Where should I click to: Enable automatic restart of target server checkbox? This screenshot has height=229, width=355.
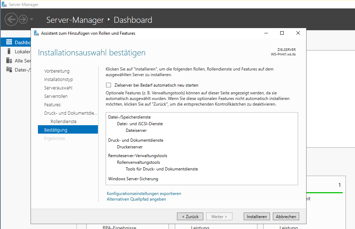(x=109, y=85)
